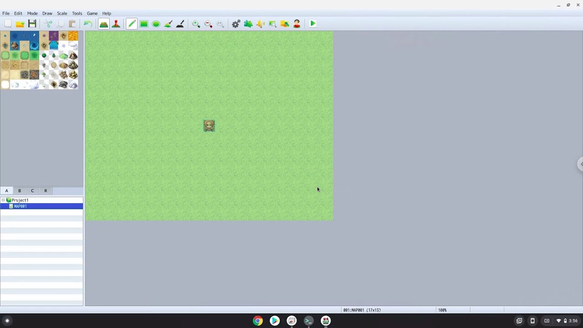Collapse the Project1 tree node
583x328 pixels.
coord(3,200)
